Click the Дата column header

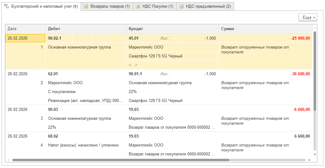coord(25,29)
